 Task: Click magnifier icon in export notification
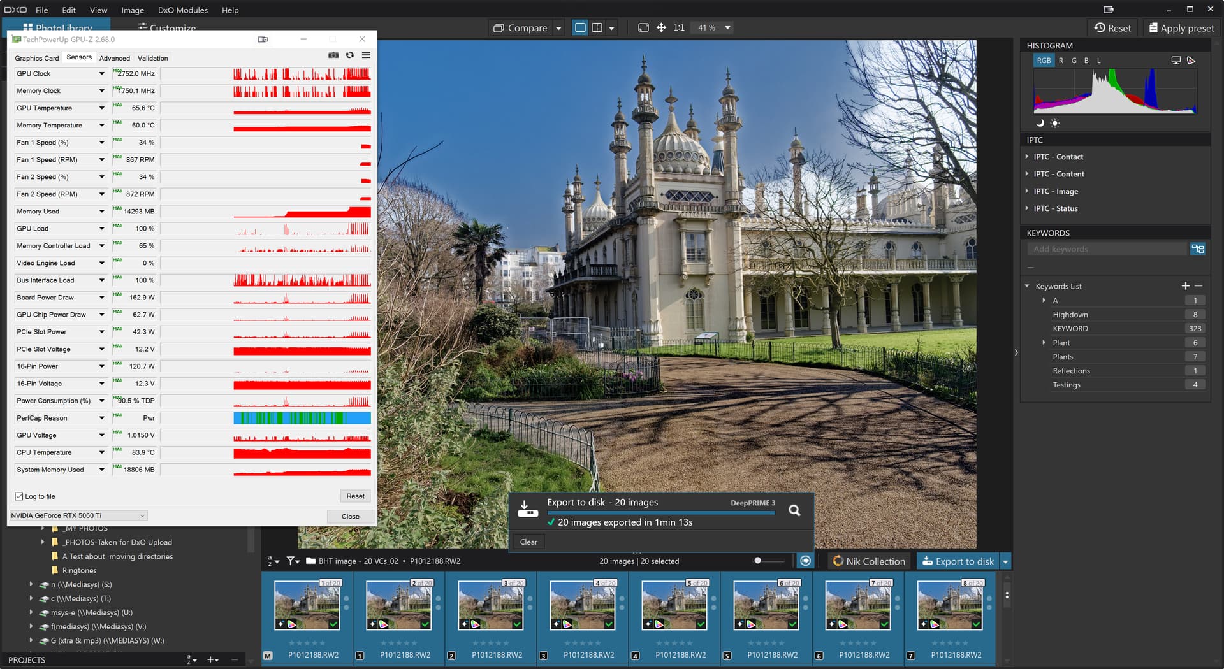tap(794, 510)
